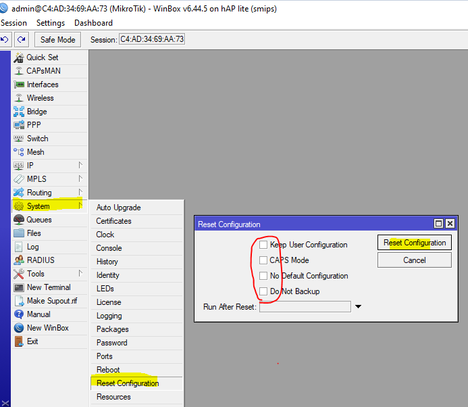Click the Files folder icon
Screen dimensions: 468x407
[18, 233]
